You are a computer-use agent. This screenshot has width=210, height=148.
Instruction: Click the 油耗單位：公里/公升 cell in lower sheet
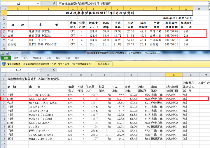[196, 83]
